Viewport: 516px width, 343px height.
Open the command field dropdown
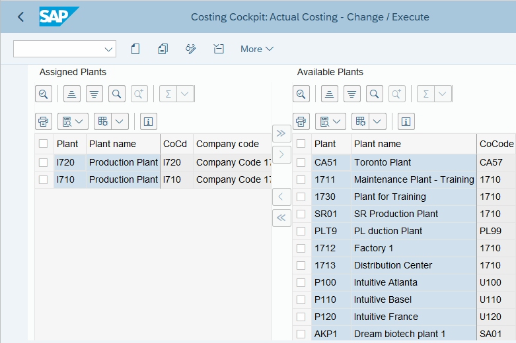click(108, 49)
